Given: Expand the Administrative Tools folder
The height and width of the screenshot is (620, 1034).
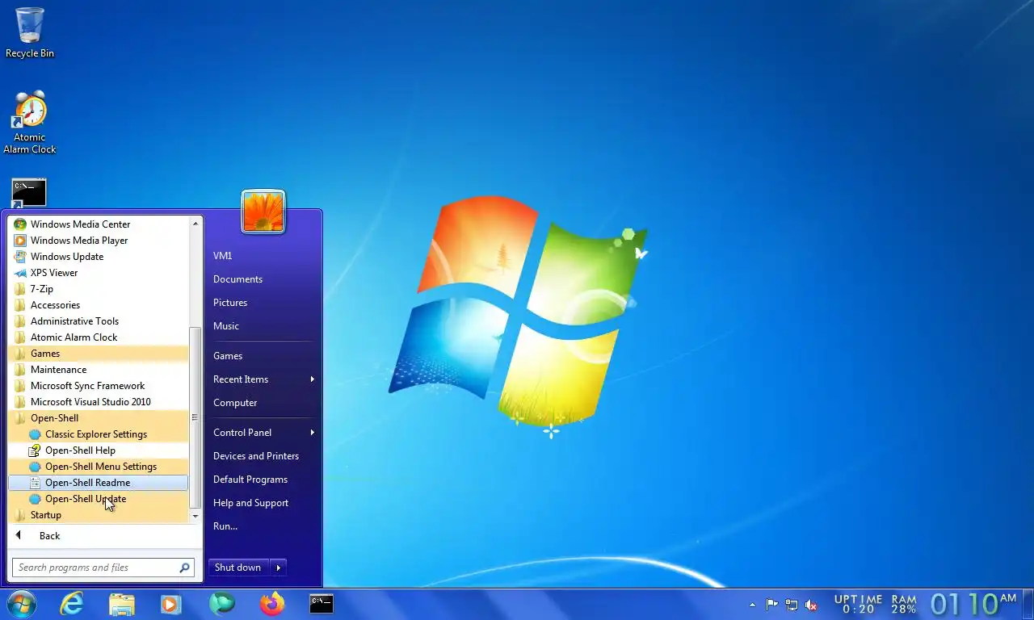Looking at the screenshot, I should (x=98, y=321).
